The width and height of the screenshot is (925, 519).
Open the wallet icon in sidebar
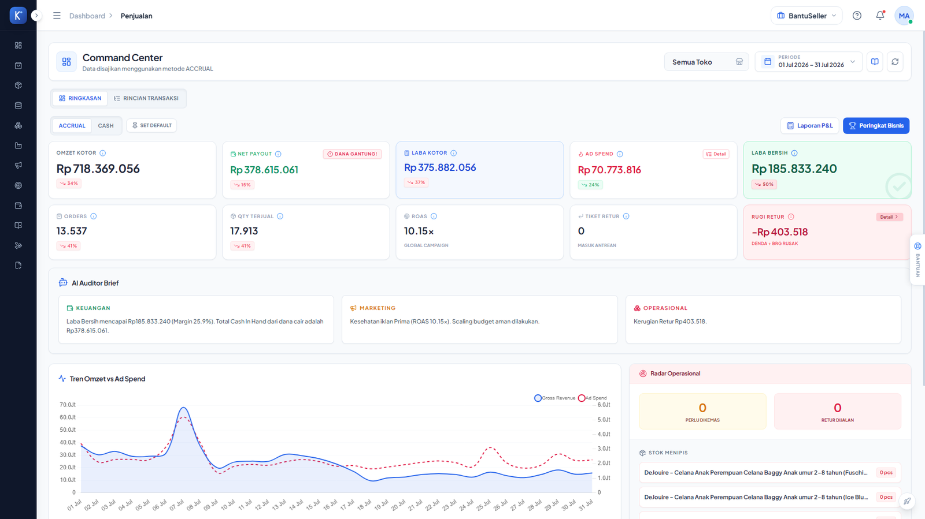tap(18, 206)
